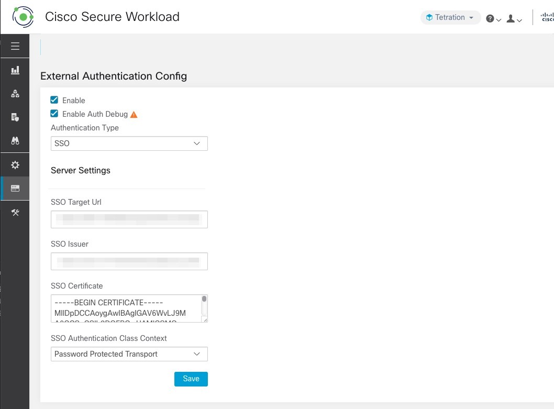Expand the SSO Authentication Class Context dropdown

(x=129, y=354)
